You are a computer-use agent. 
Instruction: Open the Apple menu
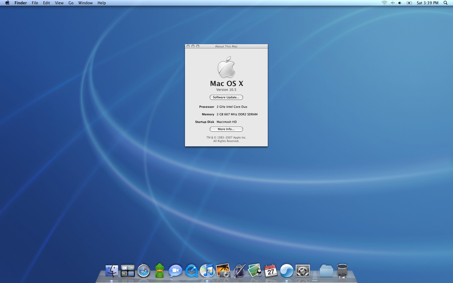pyautogui.click(x=7, y=3)
